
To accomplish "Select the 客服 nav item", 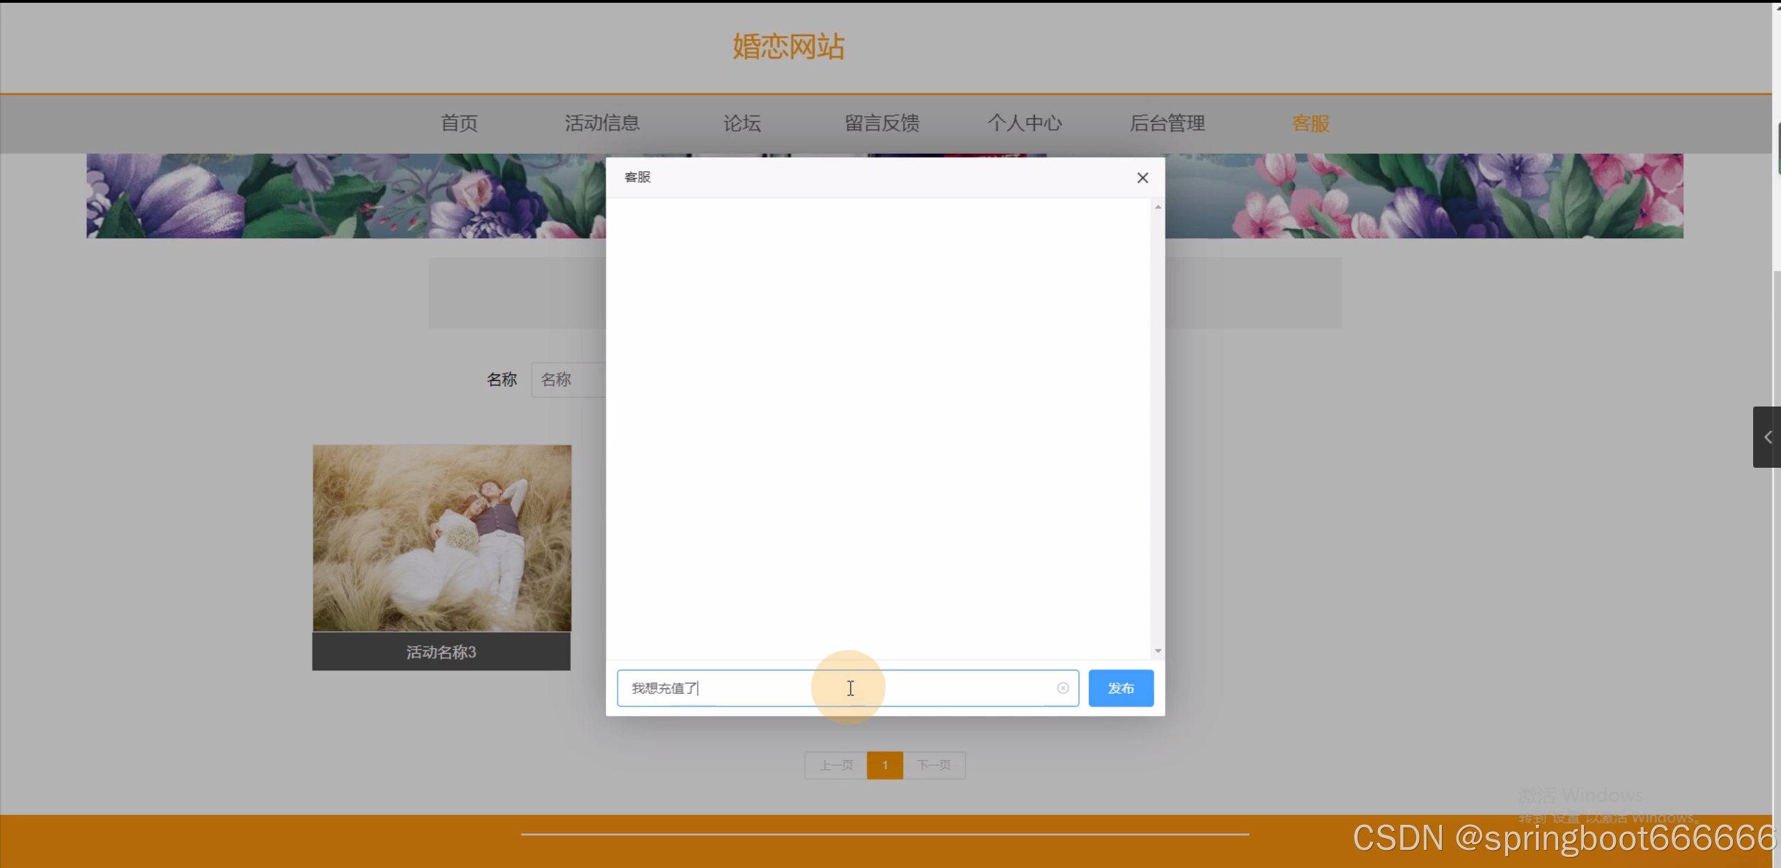I will pos(1310,123).
